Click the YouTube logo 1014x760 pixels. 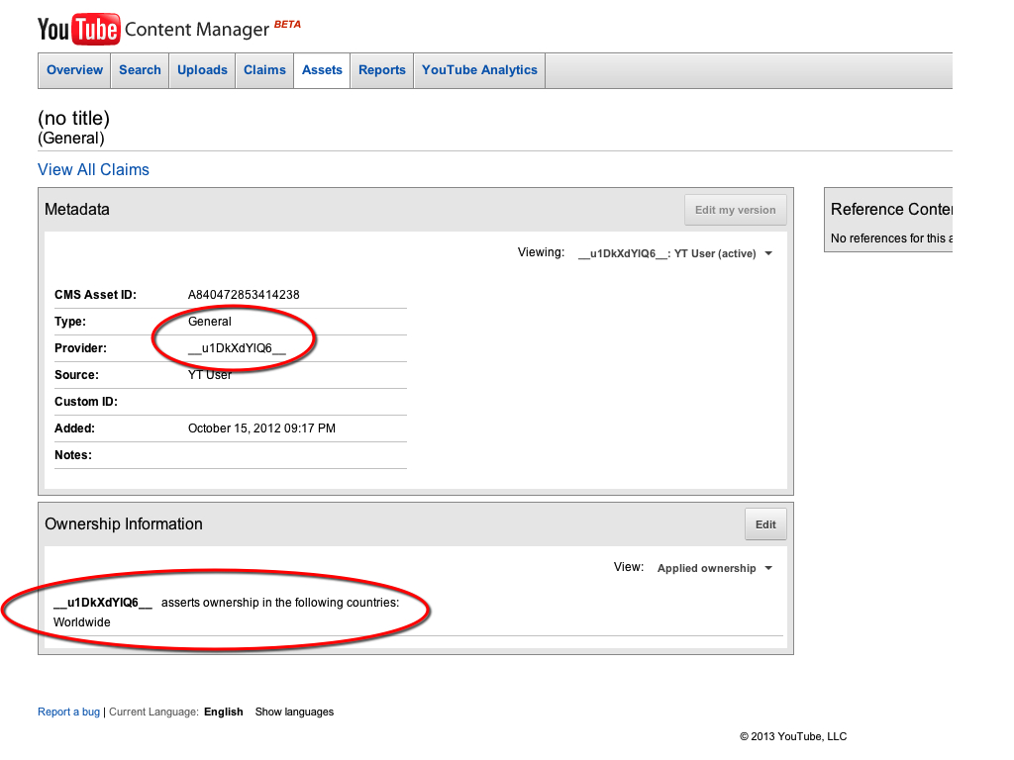(79, 29)
